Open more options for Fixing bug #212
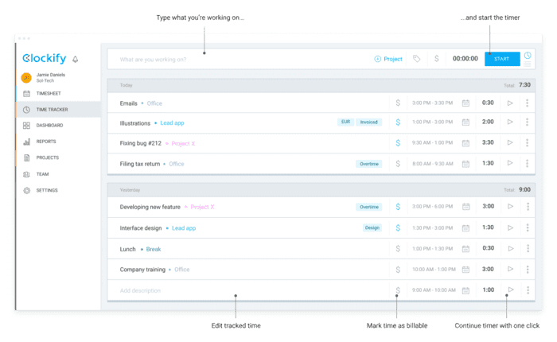The height and width of the screenshot is (342, 557). click(x=527, y=142)
